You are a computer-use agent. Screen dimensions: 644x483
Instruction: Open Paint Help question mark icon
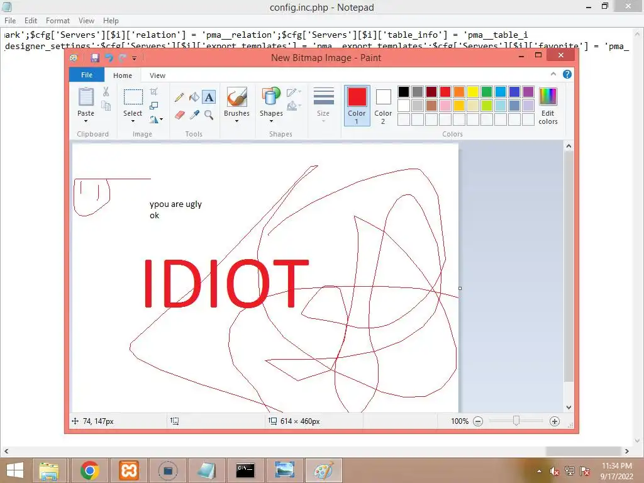click(567, 74)
